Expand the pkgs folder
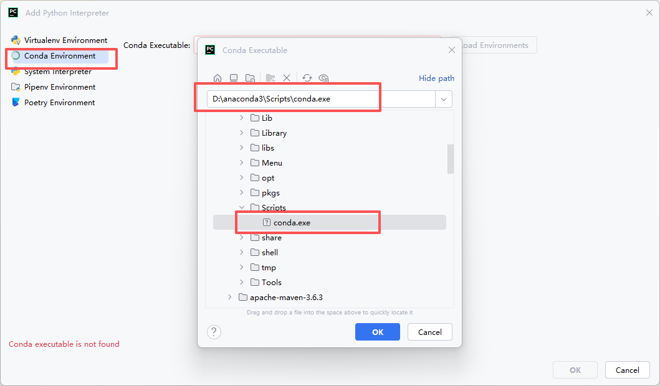 coord(242,192)
